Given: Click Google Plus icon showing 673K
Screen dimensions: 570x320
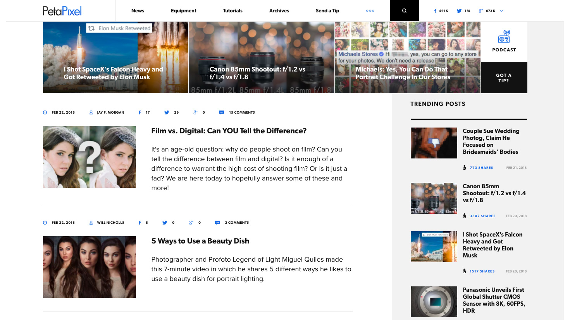Looking at the screenshot, I should (480, 11).
